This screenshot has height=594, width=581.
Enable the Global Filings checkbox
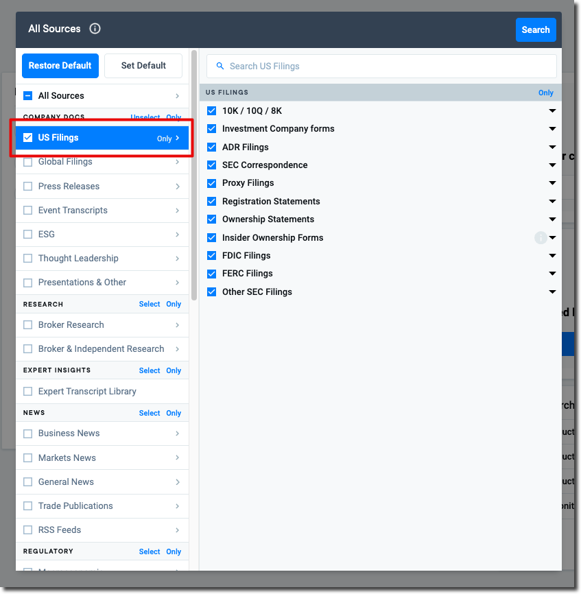point(28,162)
